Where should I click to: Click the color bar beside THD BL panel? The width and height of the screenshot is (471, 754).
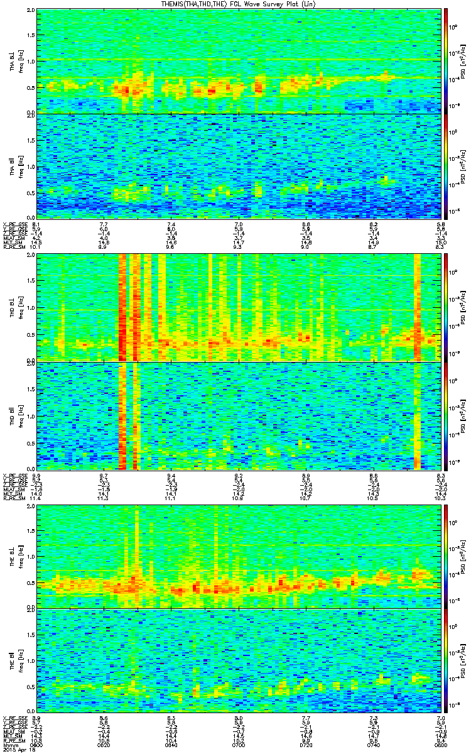point(446,308)
